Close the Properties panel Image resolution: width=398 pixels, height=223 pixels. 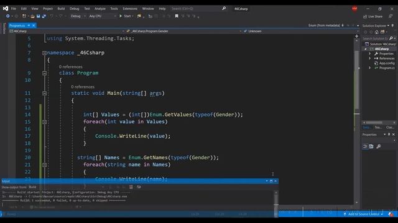click(394, 134)
